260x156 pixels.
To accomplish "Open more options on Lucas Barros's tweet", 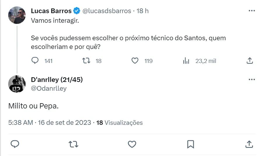I will coord(252,11).
